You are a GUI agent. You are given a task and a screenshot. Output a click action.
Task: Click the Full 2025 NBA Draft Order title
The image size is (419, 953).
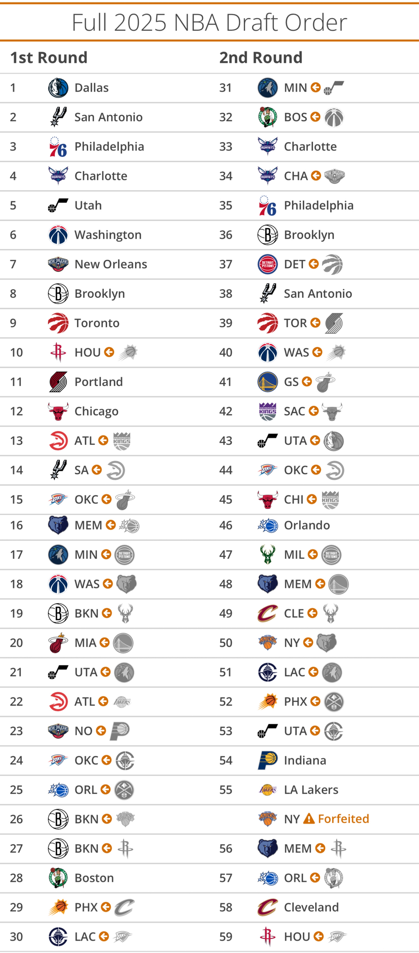pos(209,23)
